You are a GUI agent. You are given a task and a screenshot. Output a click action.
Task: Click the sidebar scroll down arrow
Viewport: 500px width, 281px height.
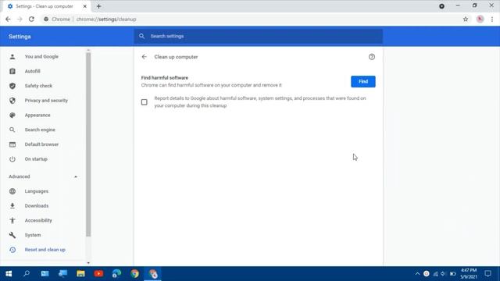(88, 263)
